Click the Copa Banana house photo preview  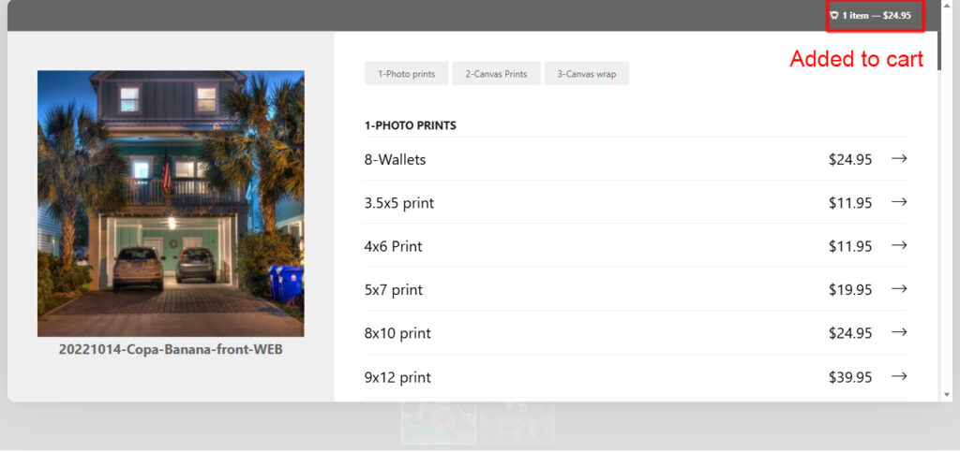(171, 203)
